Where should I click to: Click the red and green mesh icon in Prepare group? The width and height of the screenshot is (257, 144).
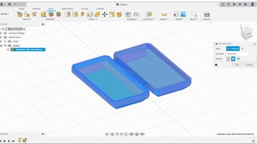tap(51, 14)
